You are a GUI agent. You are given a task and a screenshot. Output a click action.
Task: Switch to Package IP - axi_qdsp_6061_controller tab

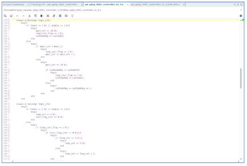(54, 4)
